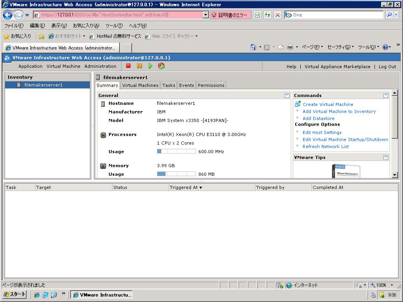Click the red Power Off stop icon
Image resolution: width=403 pixels, height=302 pixels.
coord(128,66)
